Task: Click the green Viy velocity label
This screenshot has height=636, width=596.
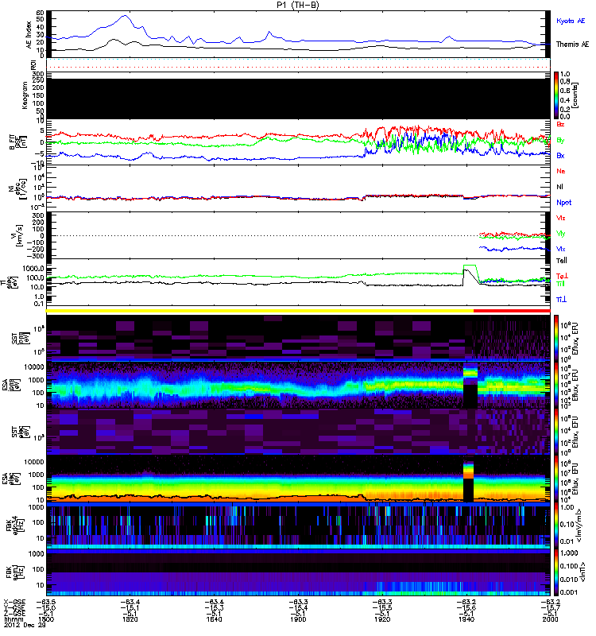Action: [561, 233]
